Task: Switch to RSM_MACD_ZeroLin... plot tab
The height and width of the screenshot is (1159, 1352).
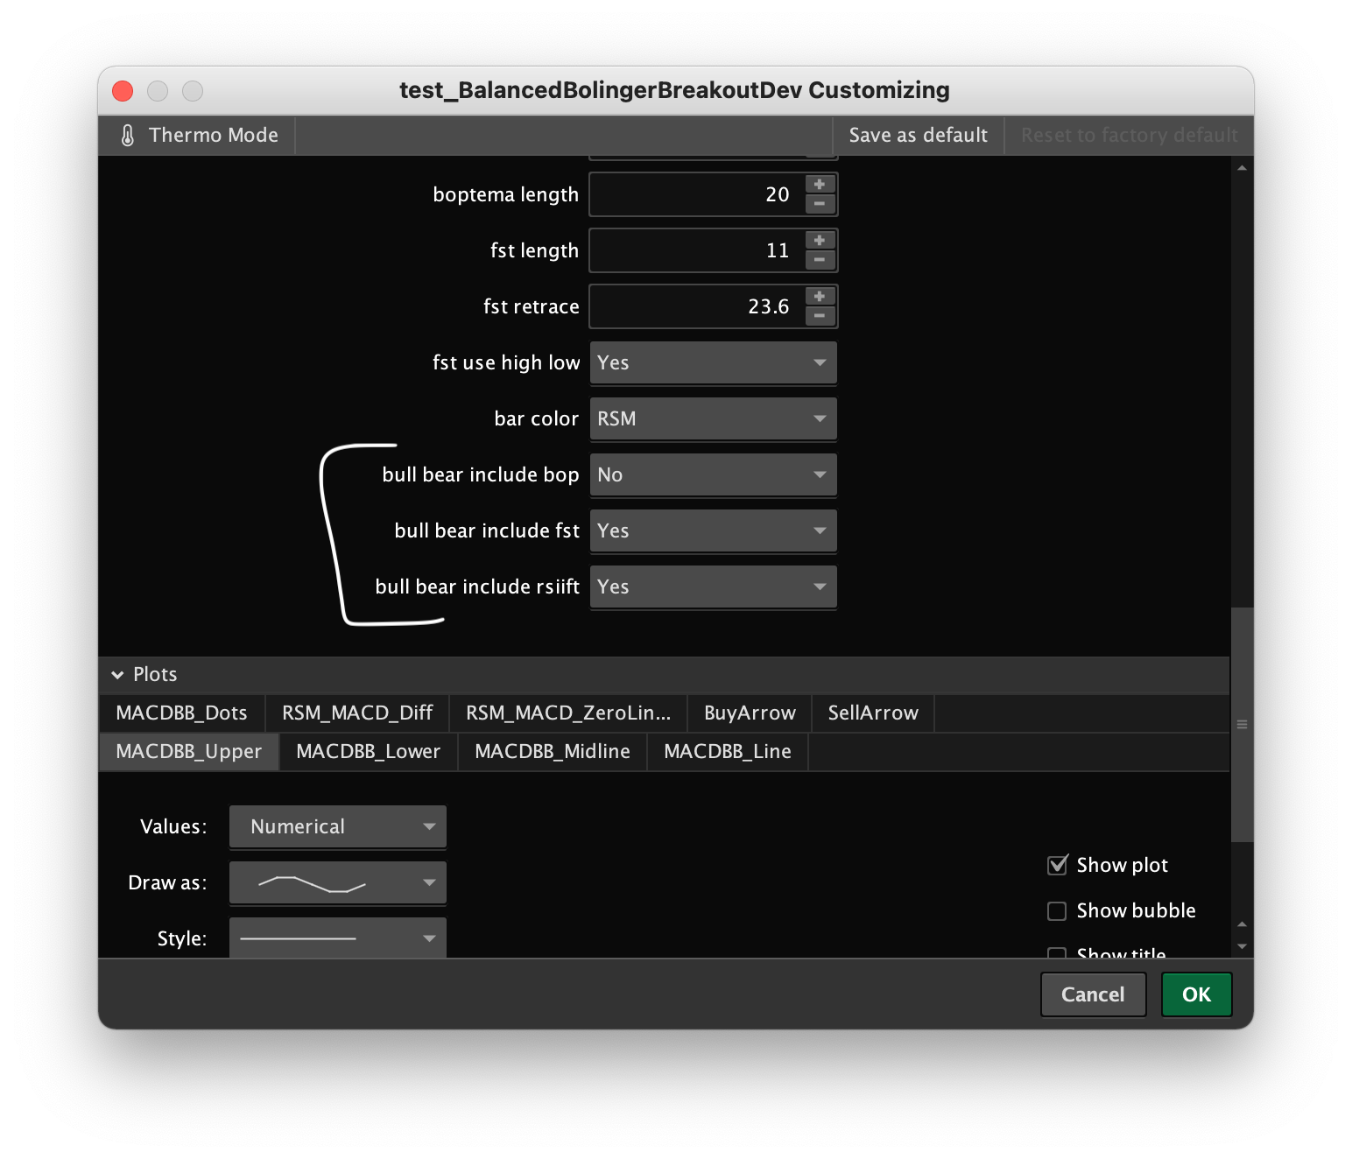Action: [x=568, y=713]
